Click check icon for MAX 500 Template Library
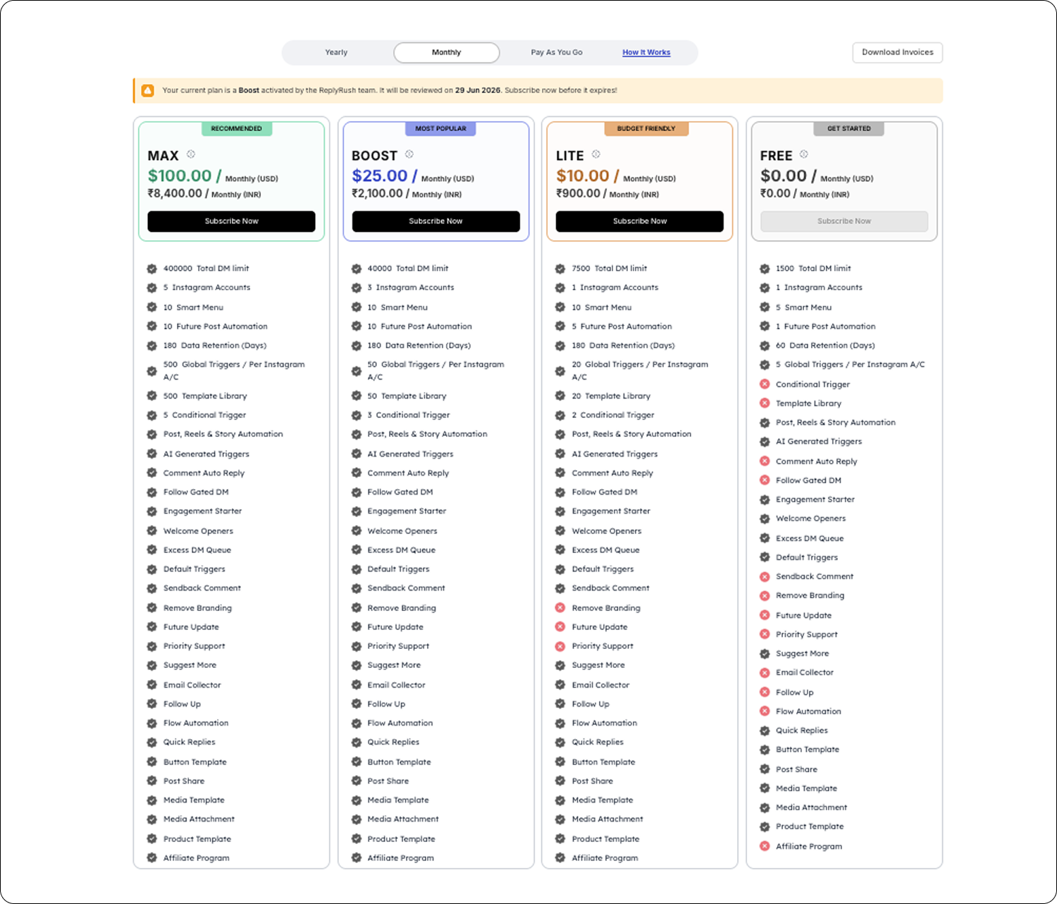Viewport: 1057px width, 904px height. [152, 396]
